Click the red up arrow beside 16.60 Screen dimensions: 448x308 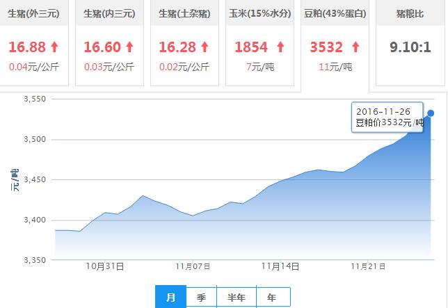pyautogui.click(x=129, y=47)
